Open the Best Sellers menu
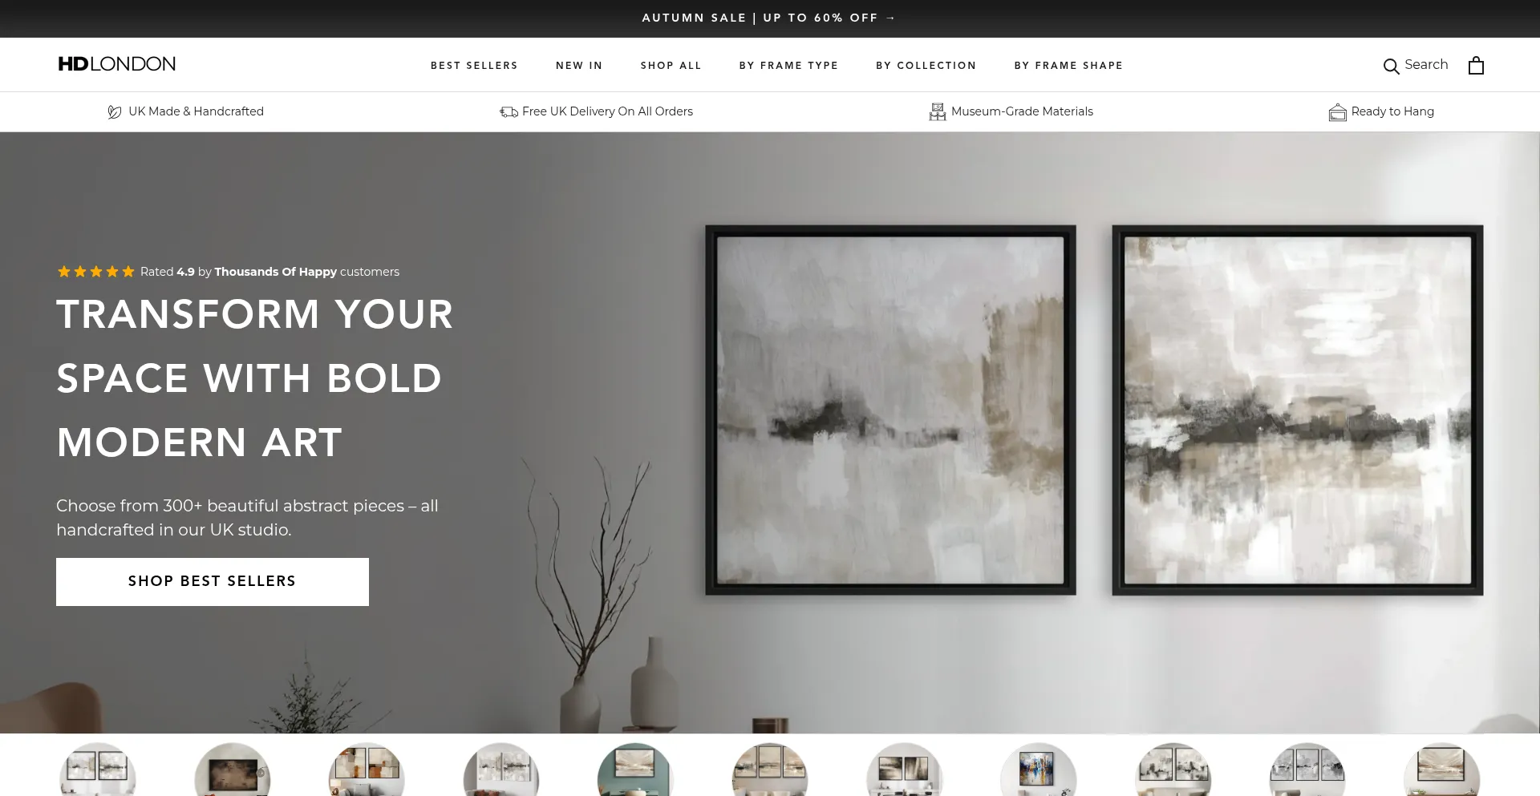This screenshot has height=796, width=1540. coord(474,66)
